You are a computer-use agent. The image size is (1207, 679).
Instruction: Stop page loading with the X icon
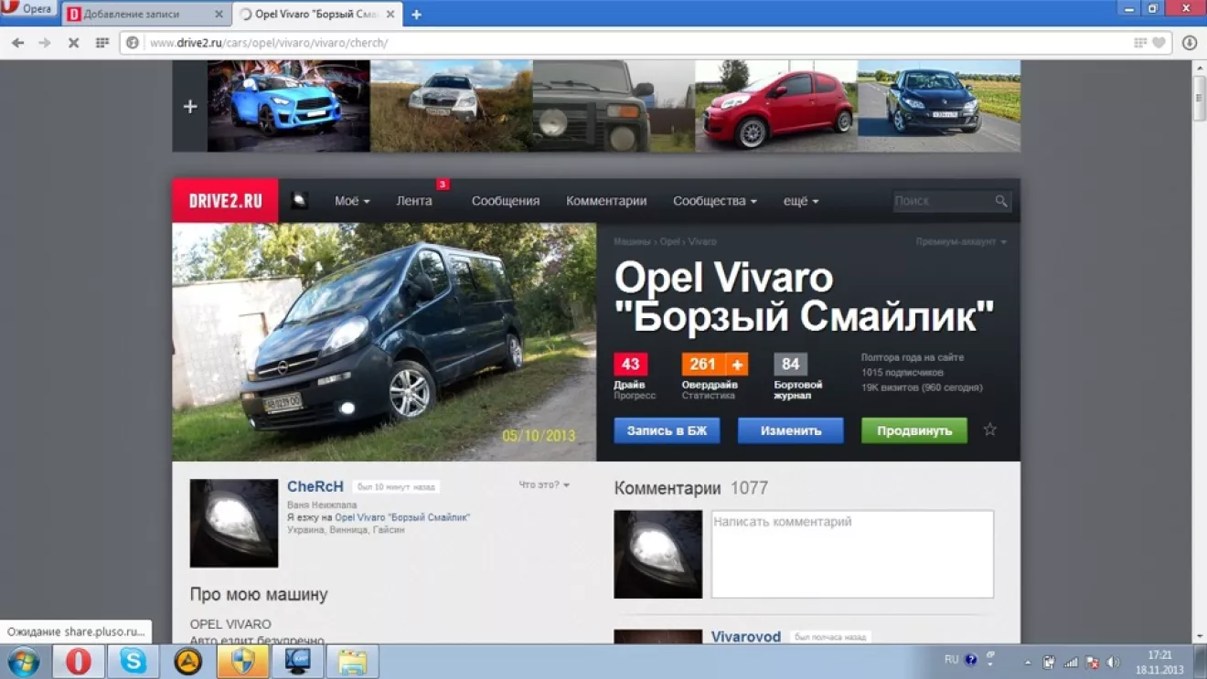pyautogui.click(x=74, y=43)
